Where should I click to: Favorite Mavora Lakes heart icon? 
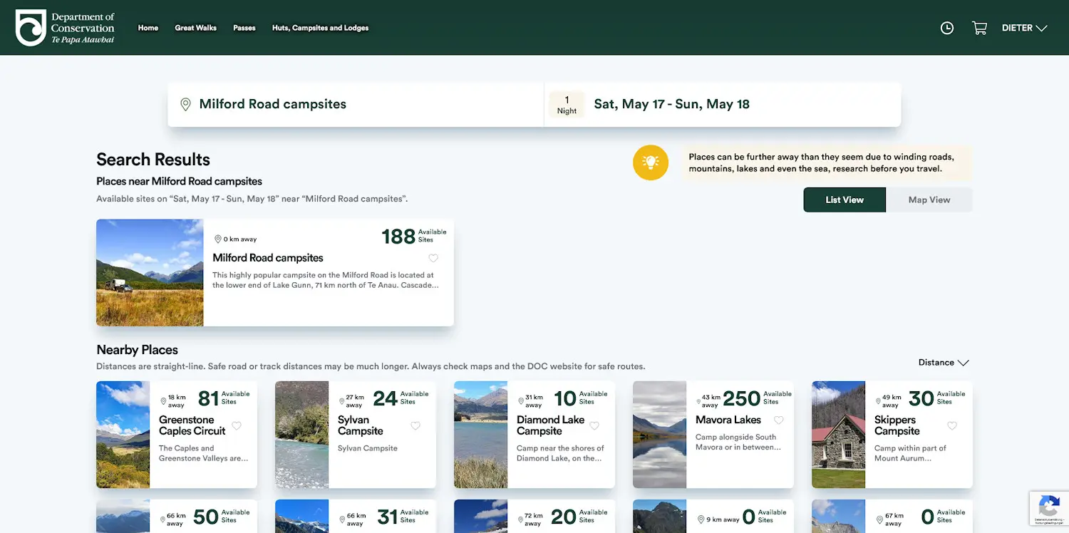coord(779,420)
